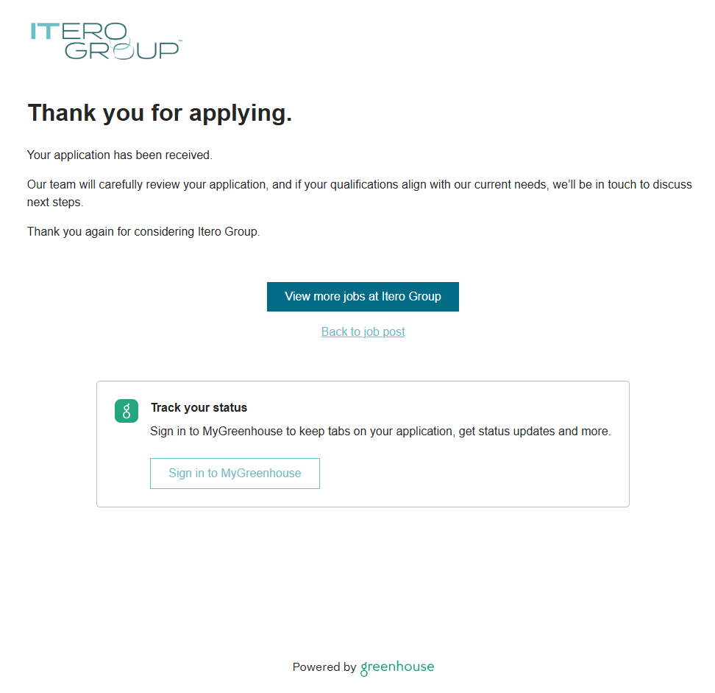Open View more jobs at Itero Group

click(x=363, y=297)
